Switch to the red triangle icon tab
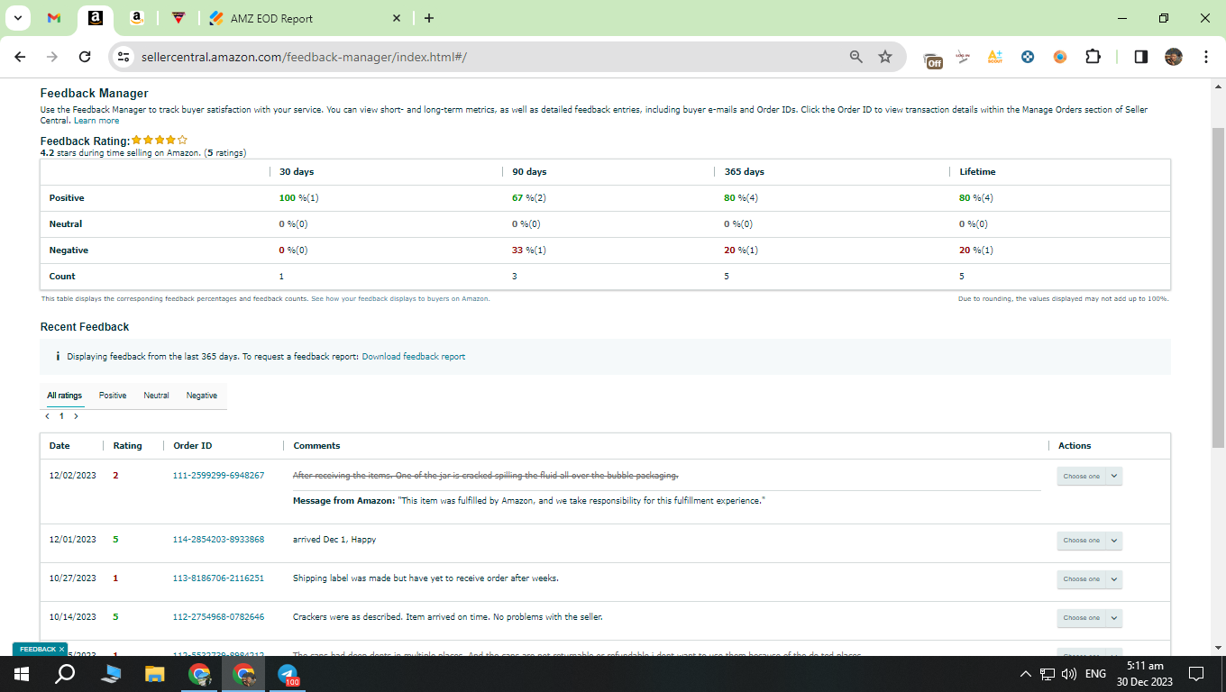Viewport: 1226px width, 692px height. tap(178, 18)
